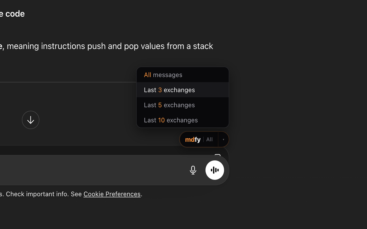
Task: Click the orange "All" word in the dropdown list
Action: pyautogui.click(x=147, y=75)
